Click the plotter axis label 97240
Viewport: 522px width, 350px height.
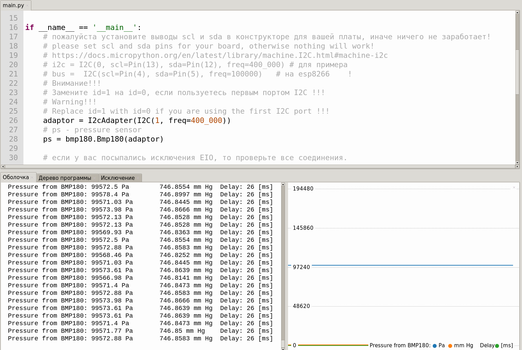[301, 267]
